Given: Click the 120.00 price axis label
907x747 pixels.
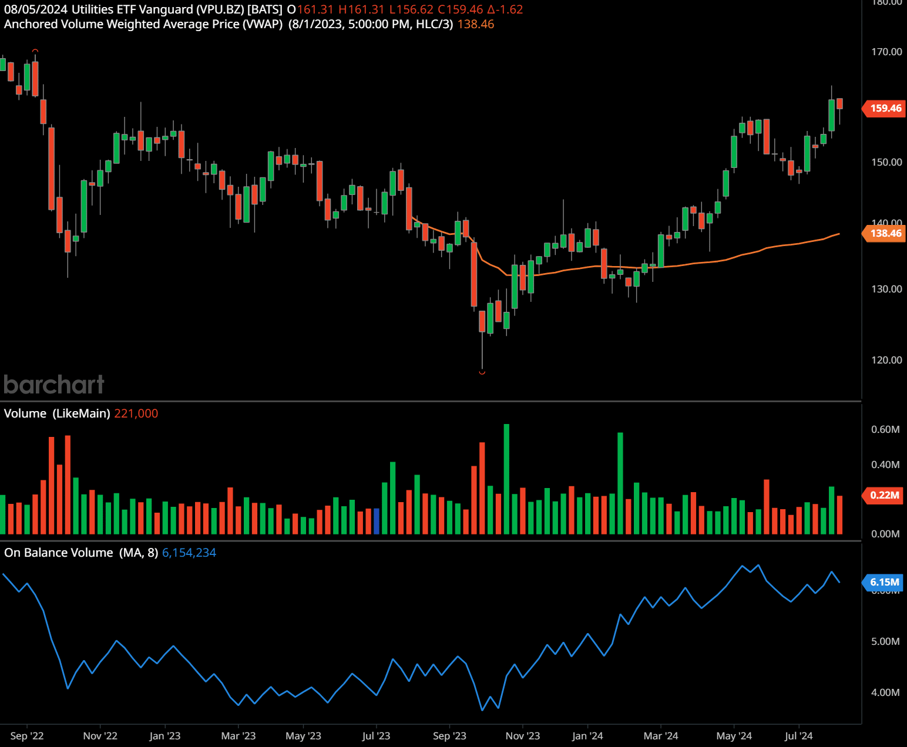Looking at the screenshot, I should tap(886, 360).
